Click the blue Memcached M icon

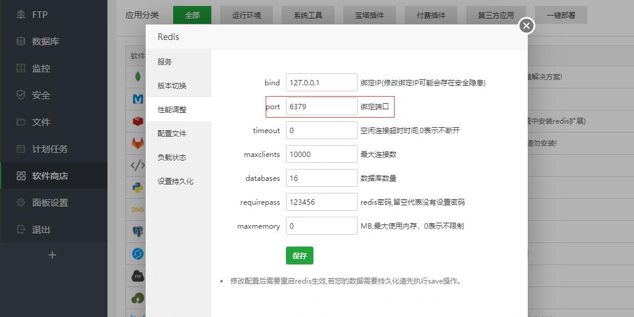138,99
